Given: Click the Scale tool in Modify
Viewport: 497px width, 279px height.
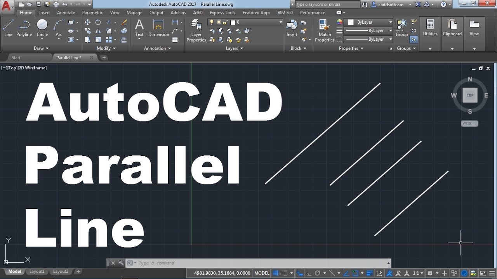Looking at the screenshot, I should tap(98, 40).
